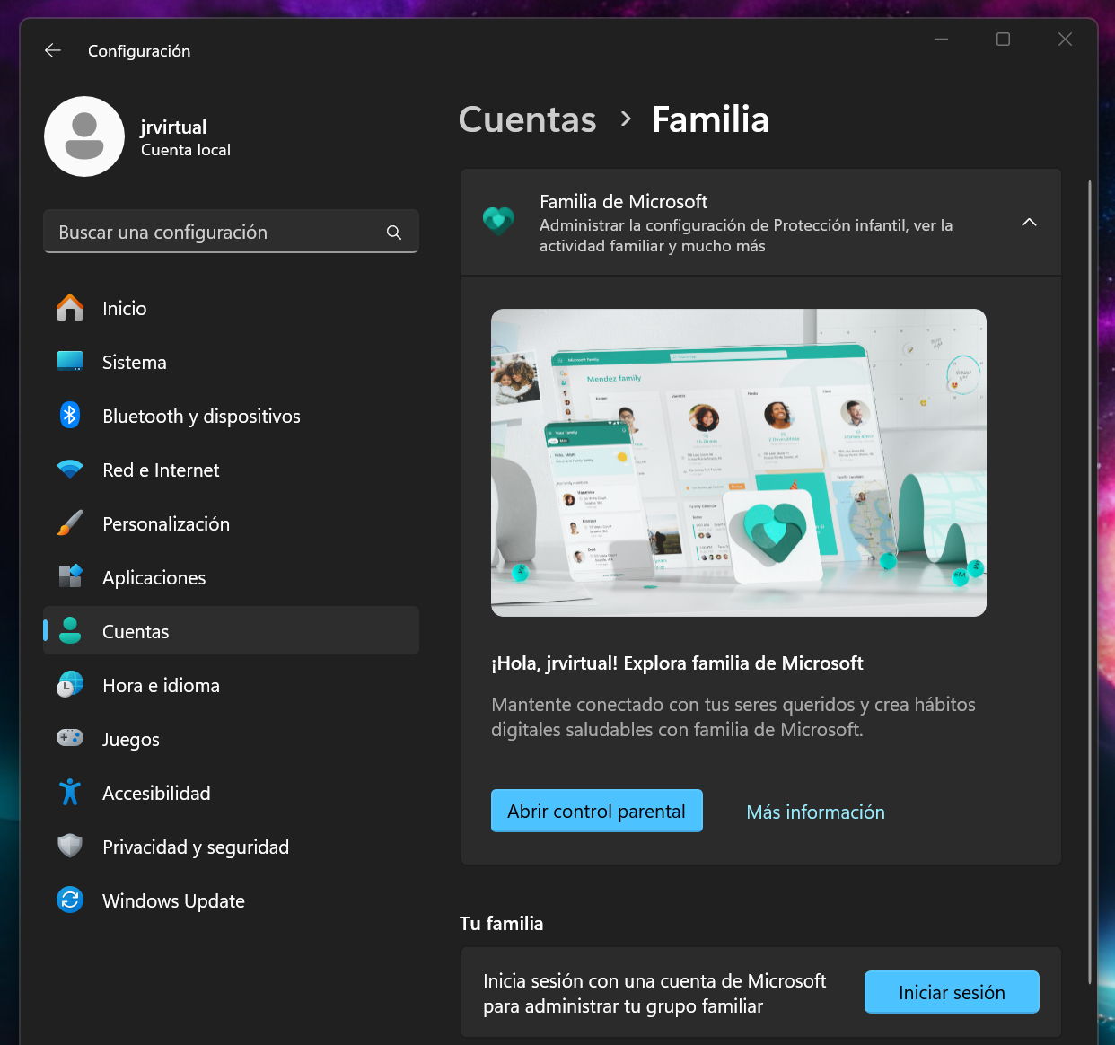Focus the Buscar una configuración field
Viewport: 1115px width, 1045px height.
pos(215,233)
